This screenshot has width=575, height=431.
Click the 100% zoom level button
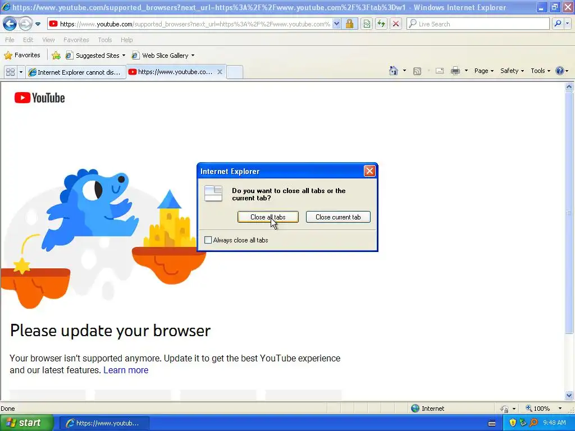tap(537, 409)
